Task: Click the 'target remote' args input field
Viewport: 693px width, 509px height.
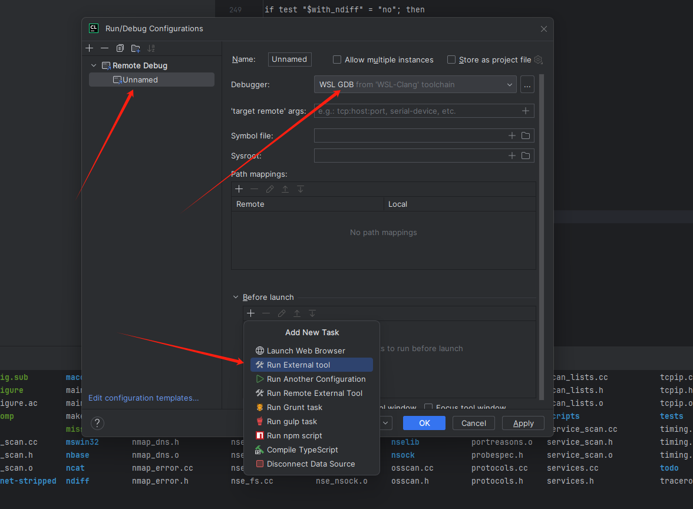Action: tap(416, 111)
